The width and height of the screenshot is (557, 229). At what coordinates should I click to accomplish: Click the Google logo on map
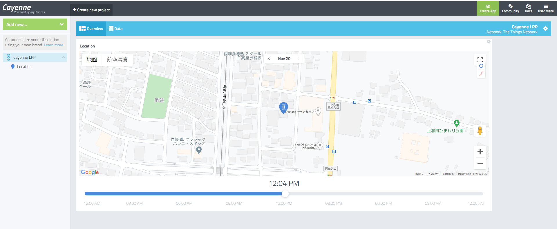coord(90,172)
